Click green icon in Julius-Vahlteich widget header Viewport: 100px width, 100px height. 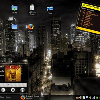tap(84, 5)
